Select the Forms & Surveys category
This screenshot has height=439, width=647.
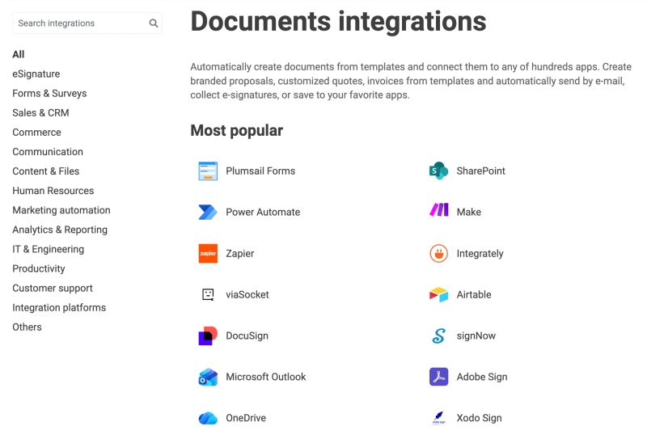pyautogui.click(x=49, y=93)
